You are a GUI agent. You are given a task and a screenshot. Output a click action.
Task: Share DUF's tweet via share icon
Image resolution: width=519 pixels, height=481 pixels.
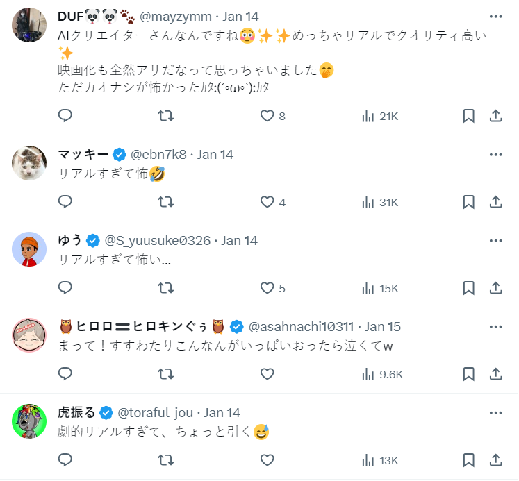[x=496, y=116]
